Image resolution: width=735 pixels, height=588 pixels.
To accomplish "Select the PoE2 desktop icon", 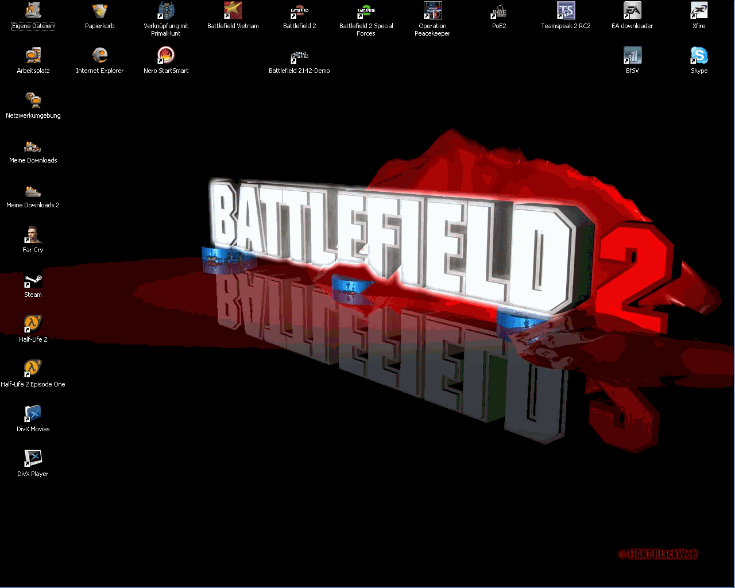I will coord(500,10).
